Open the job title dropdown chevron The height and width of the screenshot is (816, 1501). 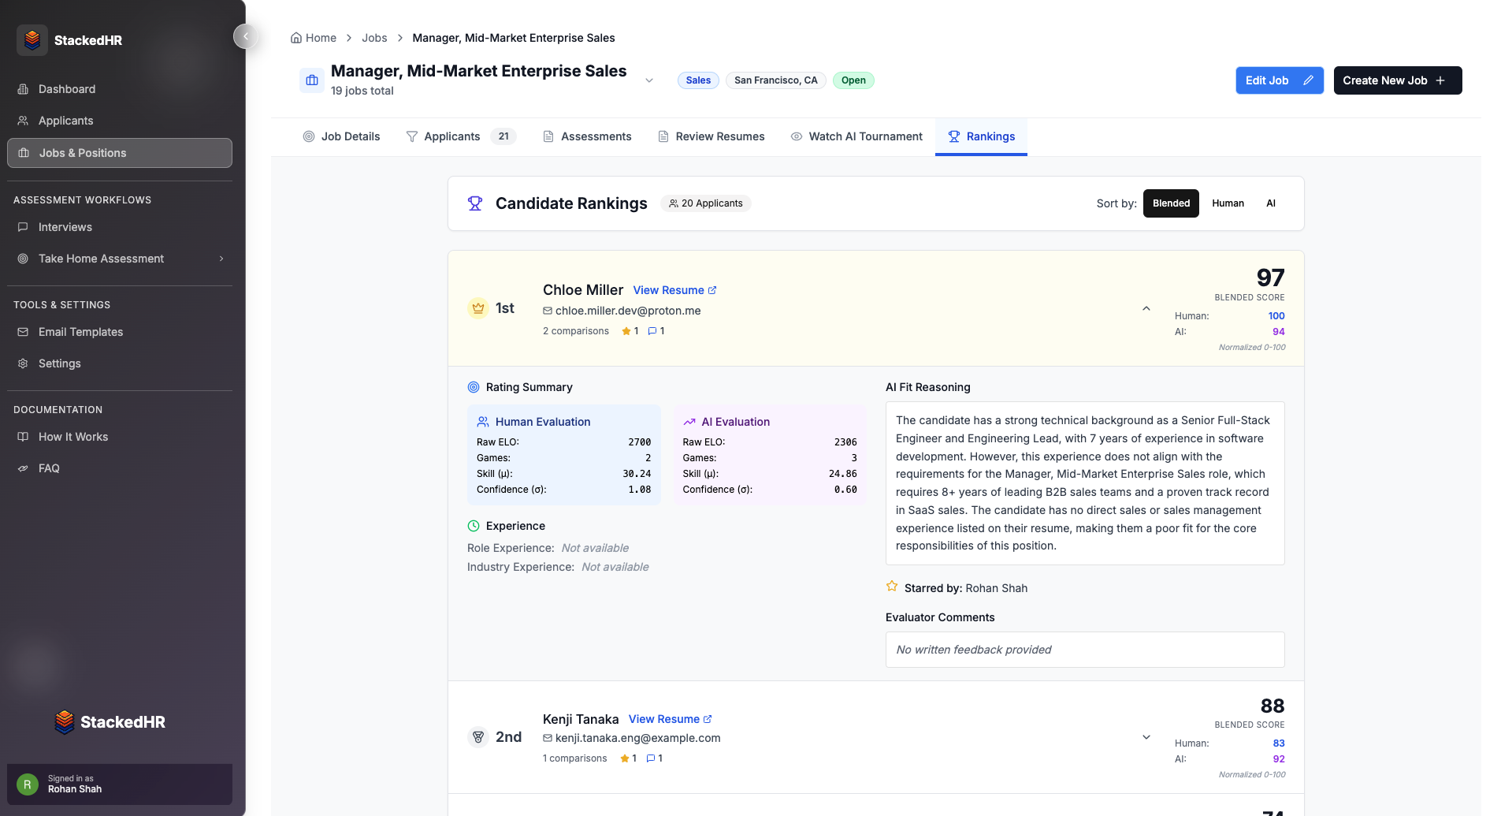(648, 80)
